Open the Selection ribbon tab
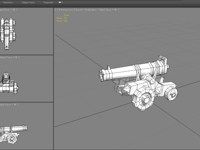The width and height of the screenshot is (200, 150). (x=8, y=2)
